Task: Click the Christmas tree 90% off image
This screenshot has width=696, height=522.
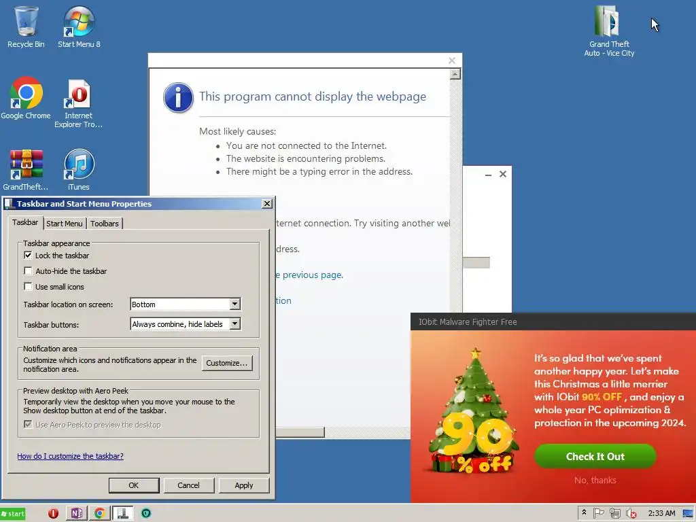Action: pos(474,411)
